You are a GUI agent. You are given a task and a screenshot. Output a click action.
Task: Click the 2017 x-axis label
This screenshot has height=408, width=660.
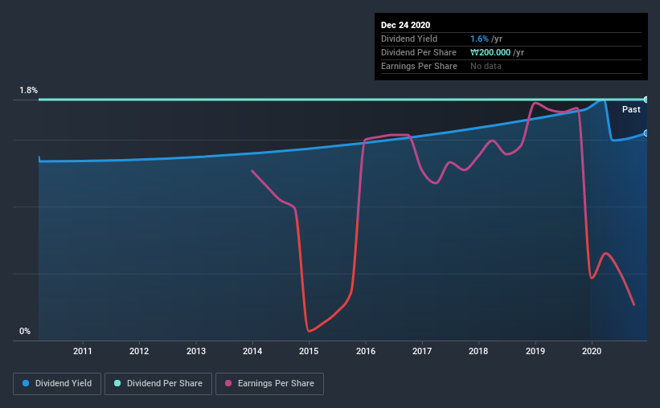click(x=422, y=351)
